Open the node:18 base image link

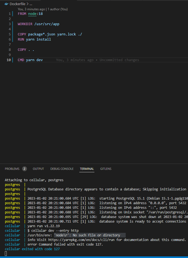pos(32,14)
